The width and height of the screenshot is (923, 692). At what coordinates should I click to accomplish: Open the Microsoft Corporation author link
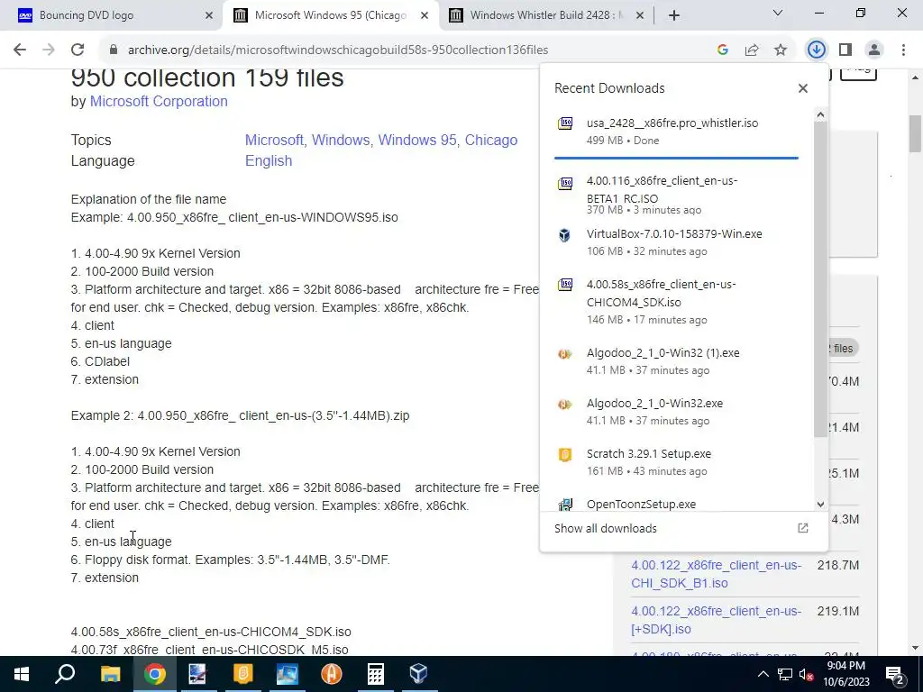(x=159, y=101)
